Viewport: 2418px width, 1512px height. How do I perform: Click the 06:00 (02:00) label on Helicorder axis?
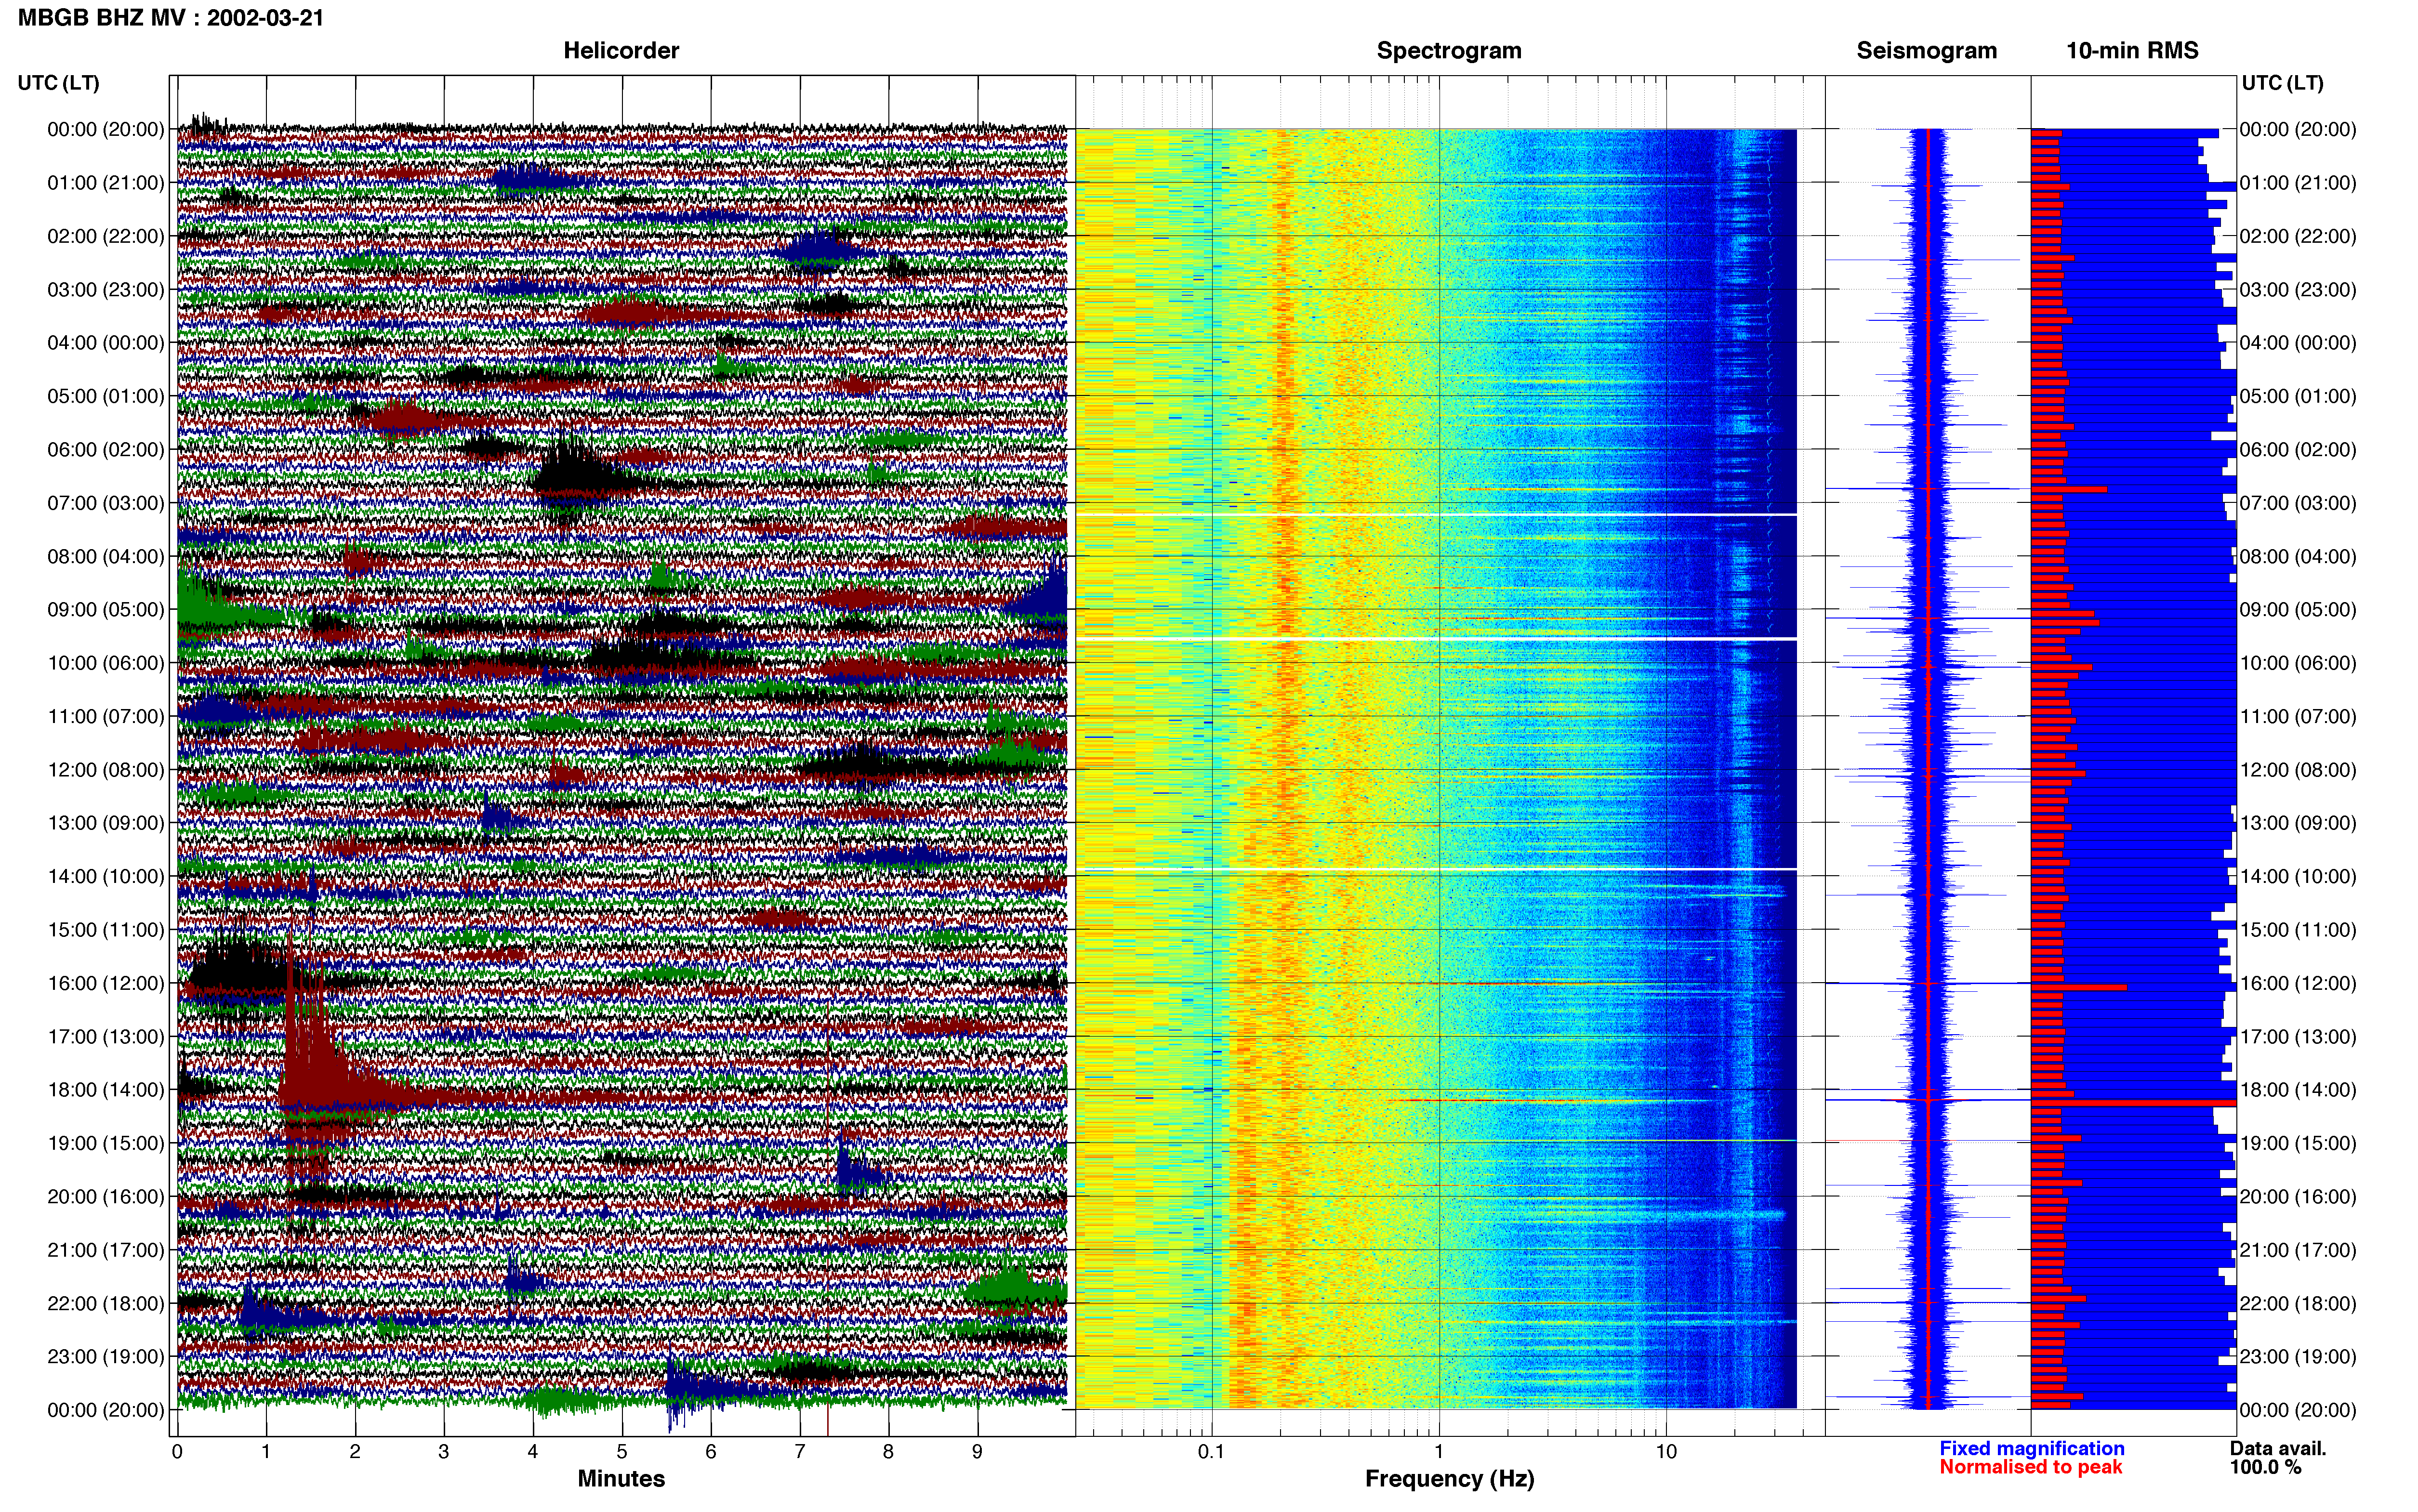pos(106,450)
